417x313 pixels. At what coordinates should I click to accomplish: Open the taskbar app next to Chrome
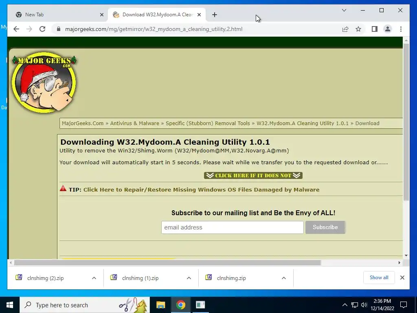pyautogui.click(x=200, y=305)
